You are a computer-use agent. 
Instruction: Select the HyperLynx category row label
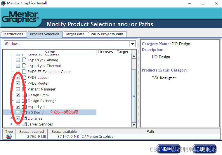click(37, 107)
